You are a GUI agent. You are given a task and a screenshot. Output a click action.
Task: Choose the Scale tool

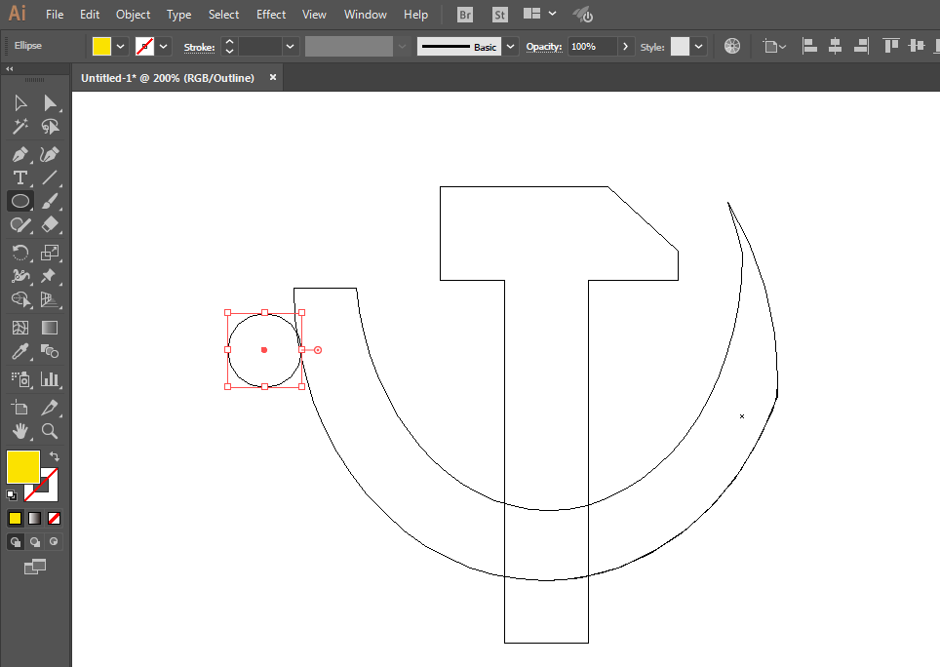click(x=50, y=253)
